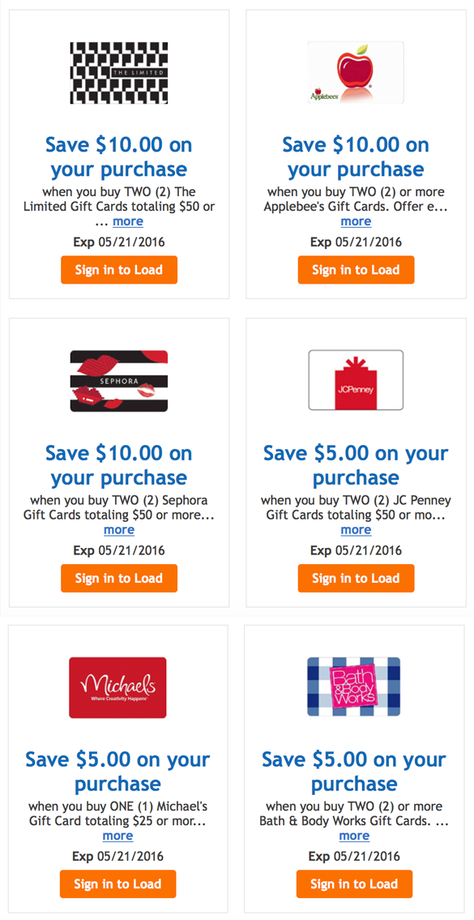Screen dimensions: 474x920
Task: Expand more text on the Michaels offer
Action: pyautogui.click(x=118, y=836)
